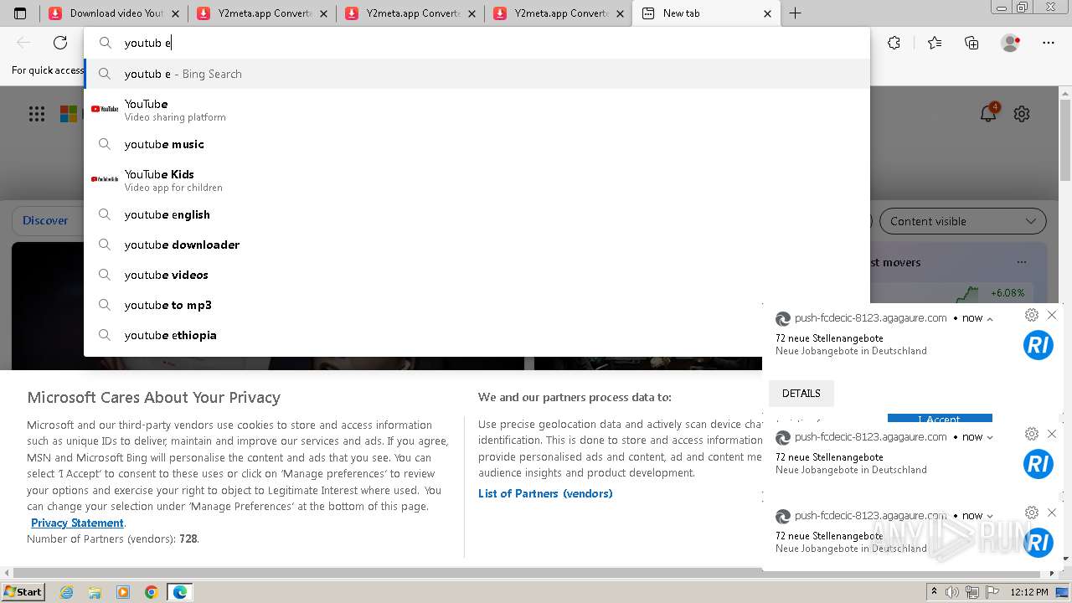
Task: Open the Collections icon
Action: click(x=971, y=43)
